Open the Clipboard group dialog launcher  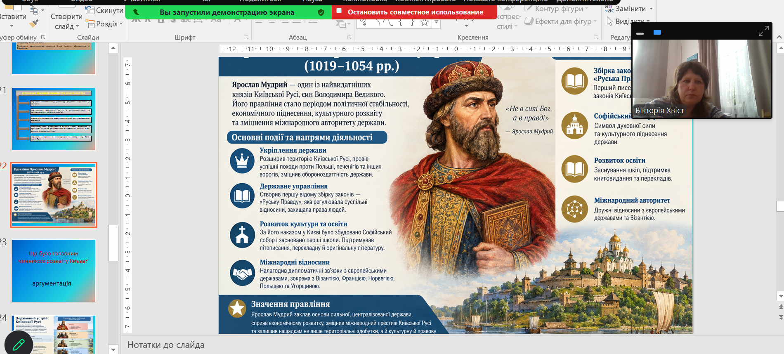43,38
